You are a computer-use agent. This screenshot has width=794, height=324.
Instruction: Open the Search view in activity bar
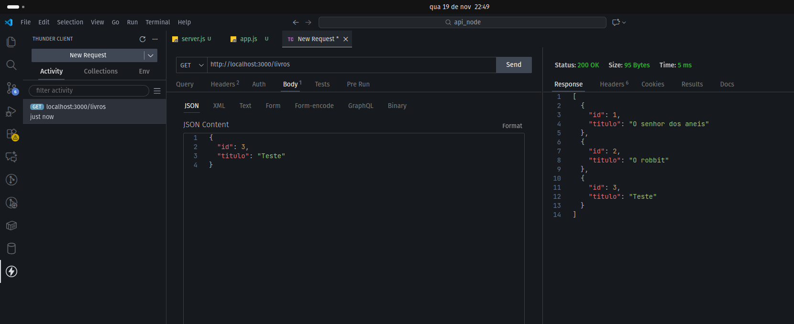click(11, 65)
